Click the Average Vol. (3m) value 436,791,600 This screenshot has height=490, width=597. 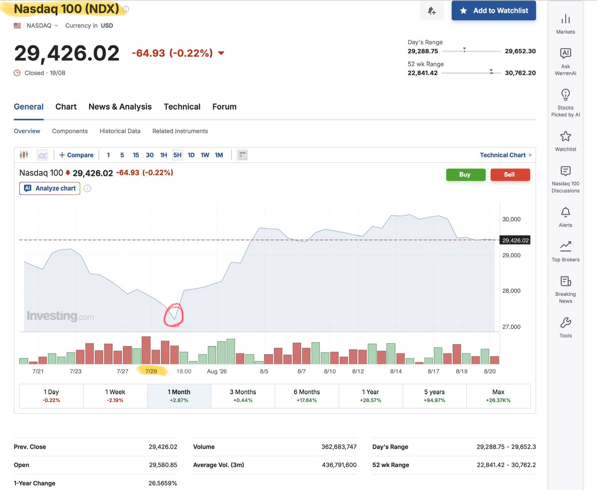pos(339,465)
